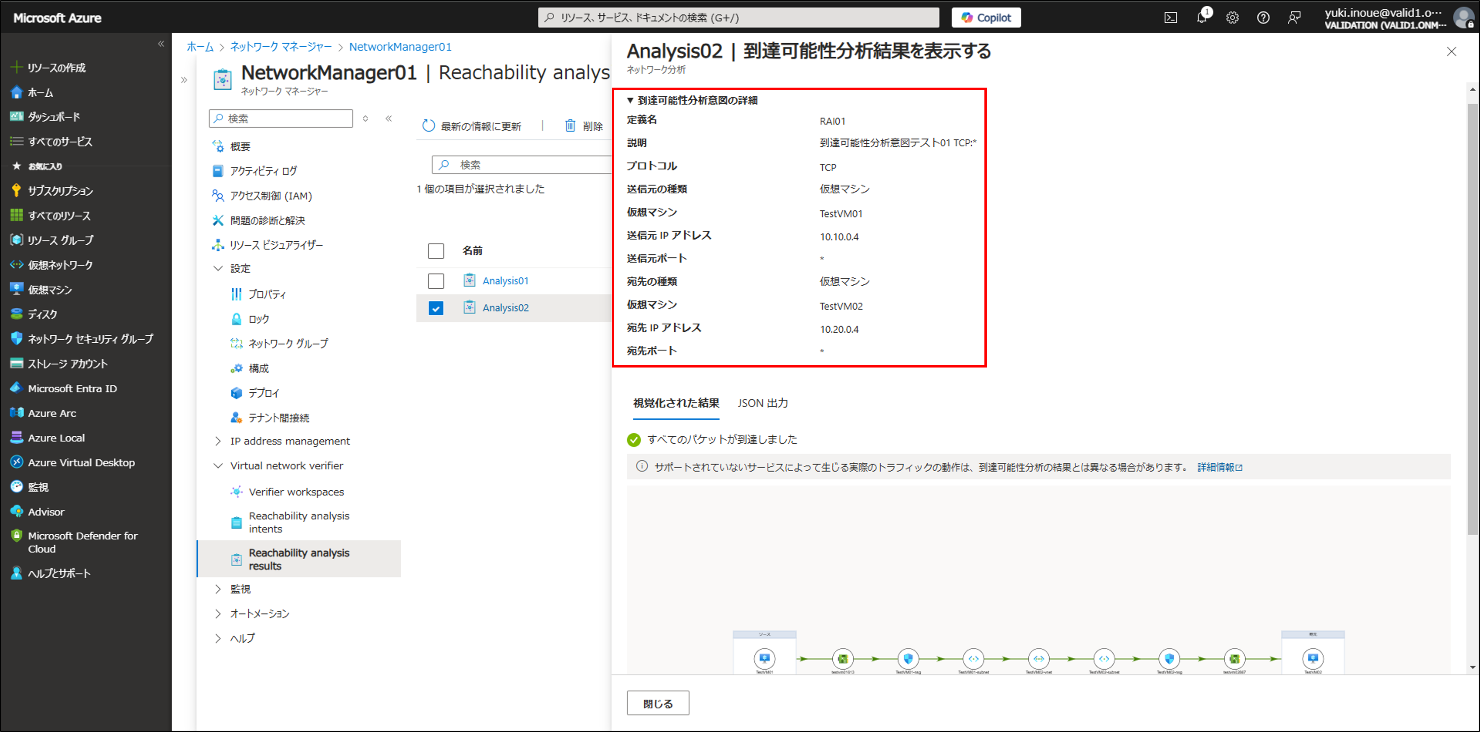Switch to the JSON 出力 tab
The image size is (1480, 732).
click(762, 403)
